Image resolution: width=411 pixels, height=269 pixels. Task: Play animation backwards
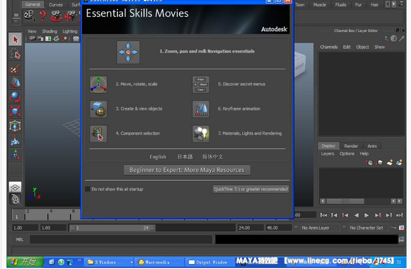point(356,215)
